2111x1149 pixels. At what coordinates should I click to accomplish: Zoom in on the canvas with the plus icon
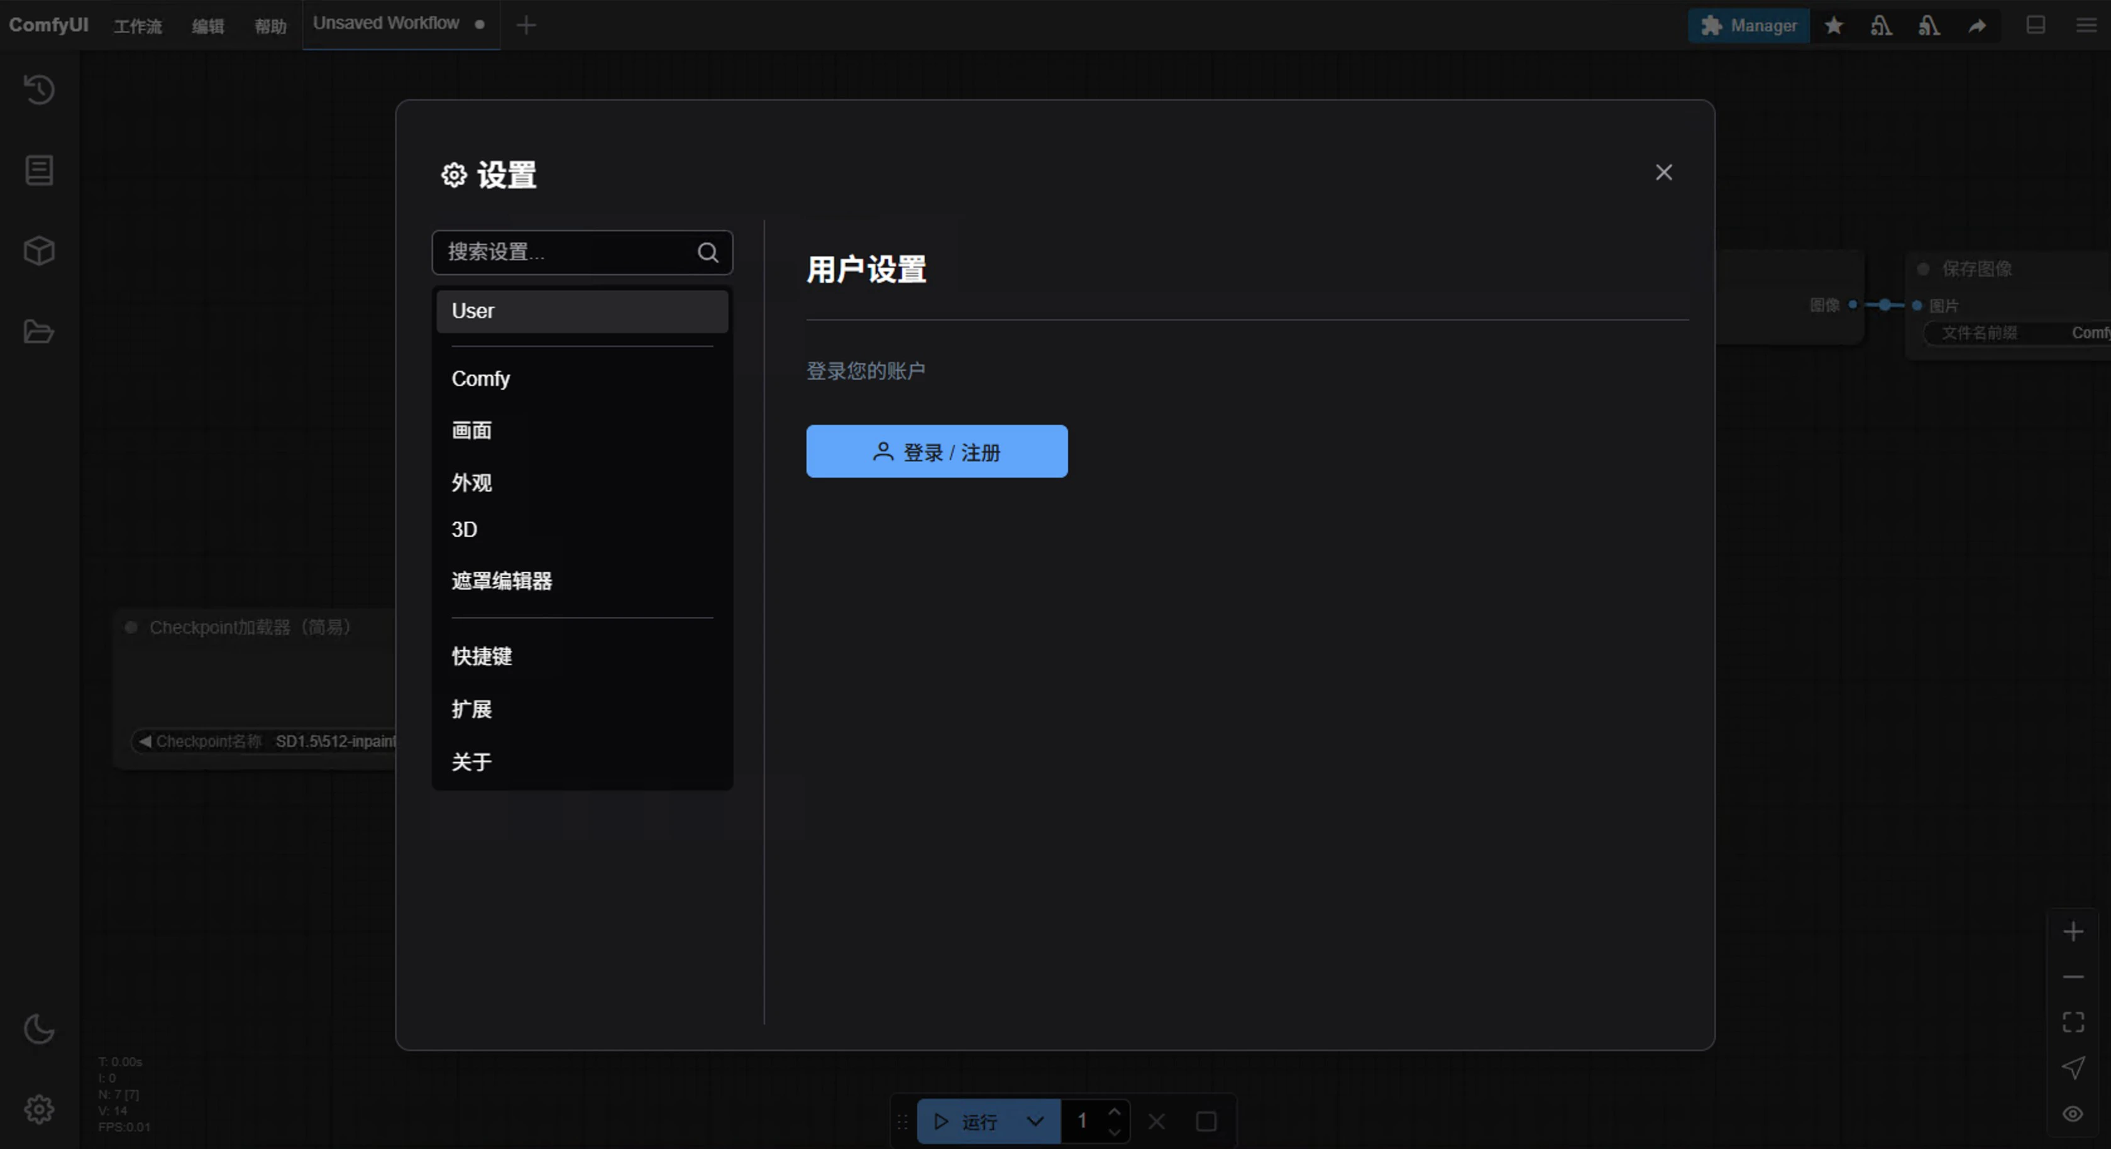[x=2074, y=930]
